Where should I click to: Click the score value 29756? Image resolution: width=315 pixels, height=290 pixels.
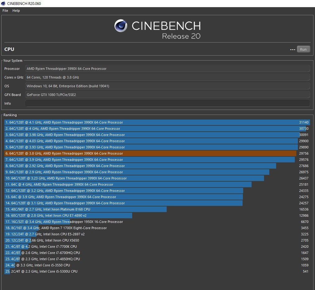[304, 153]
